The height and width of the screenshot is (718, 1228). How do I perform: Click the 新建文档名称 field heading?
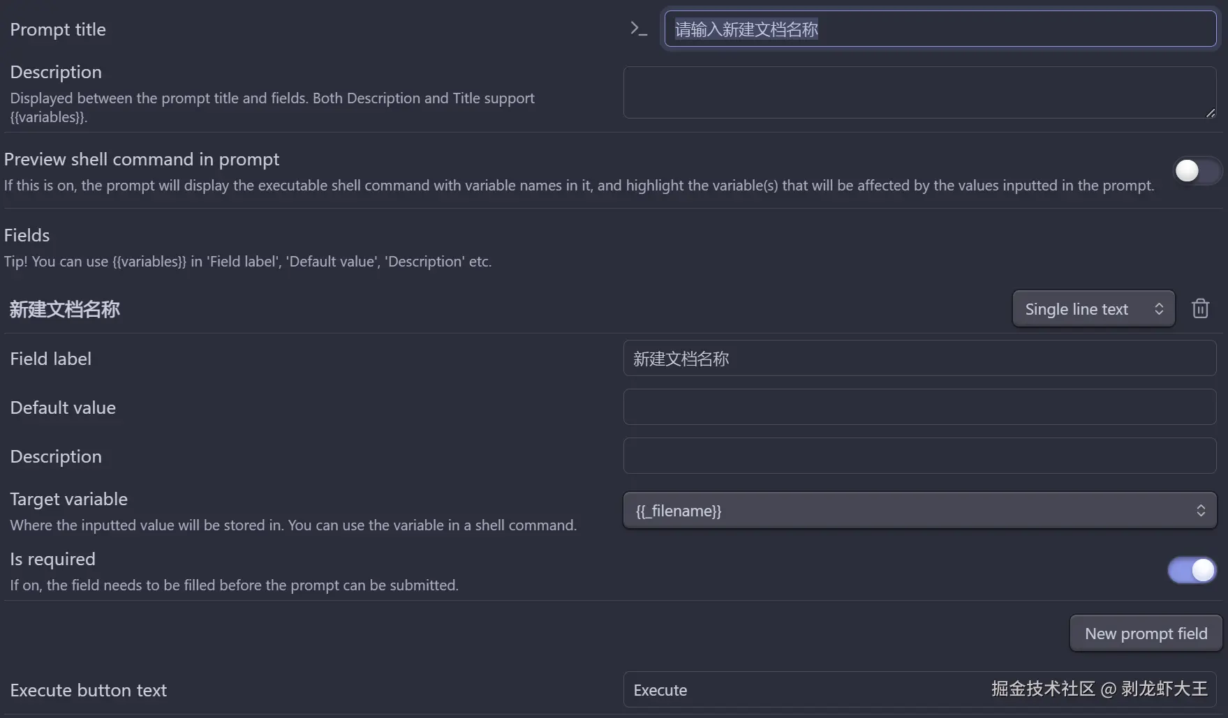coord(65,309)
